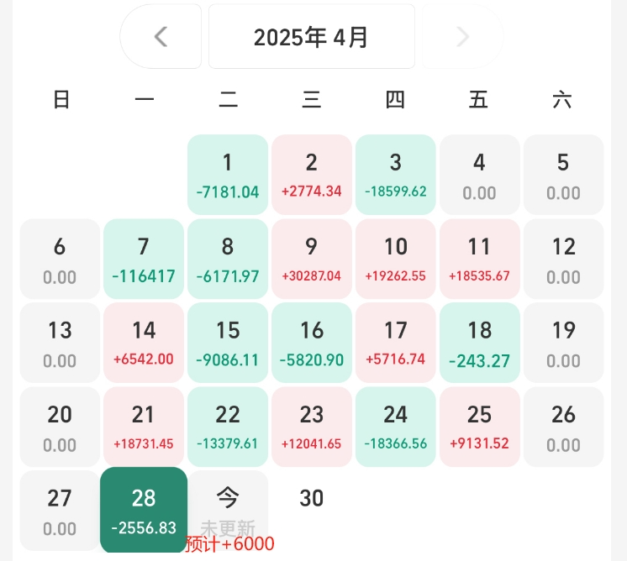Pick April 13 in the calendar

point(60,343)
